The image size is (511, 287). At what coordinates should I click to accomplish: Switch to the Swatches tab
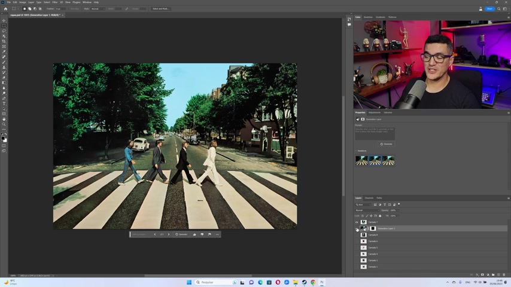point(368,17)
